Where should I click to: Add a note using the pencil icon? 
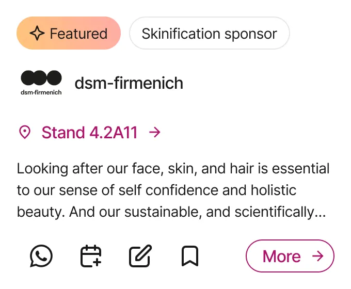coord(140,256)
